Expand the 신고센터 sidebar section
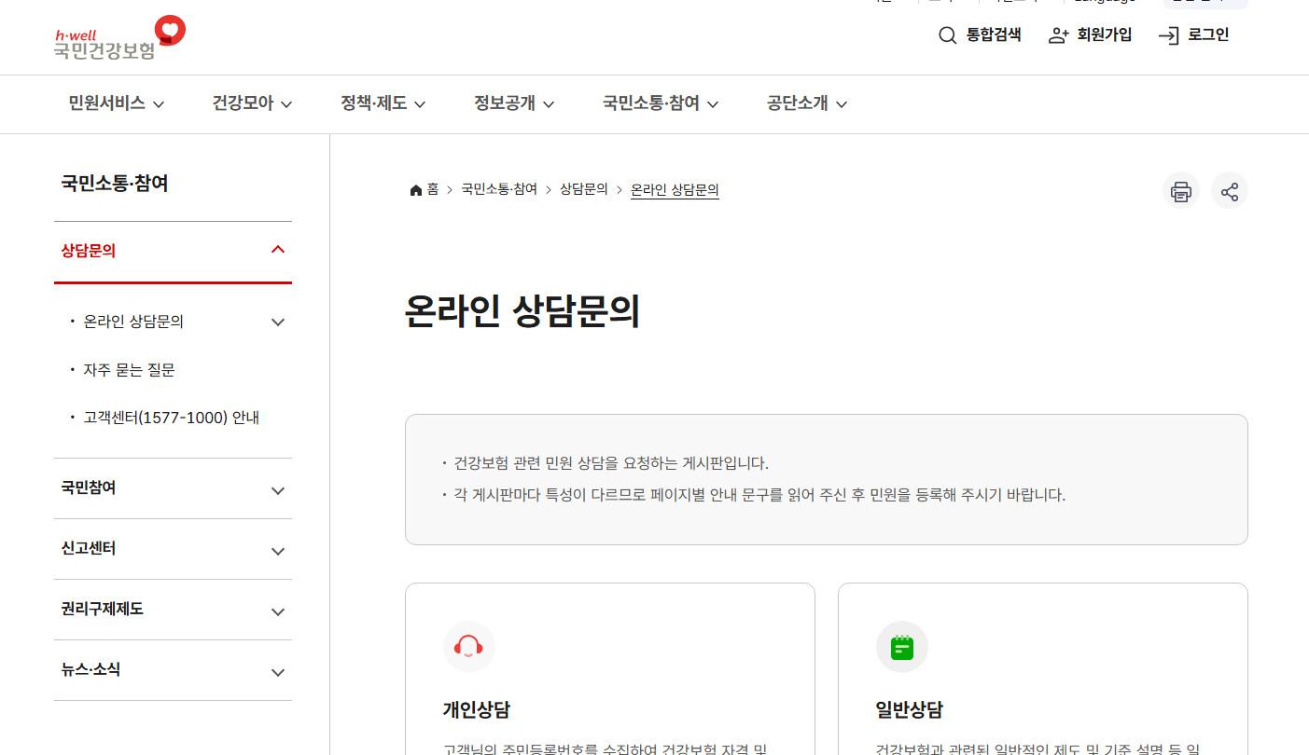This screenshot has width=1309, height=755. point(277,550)
